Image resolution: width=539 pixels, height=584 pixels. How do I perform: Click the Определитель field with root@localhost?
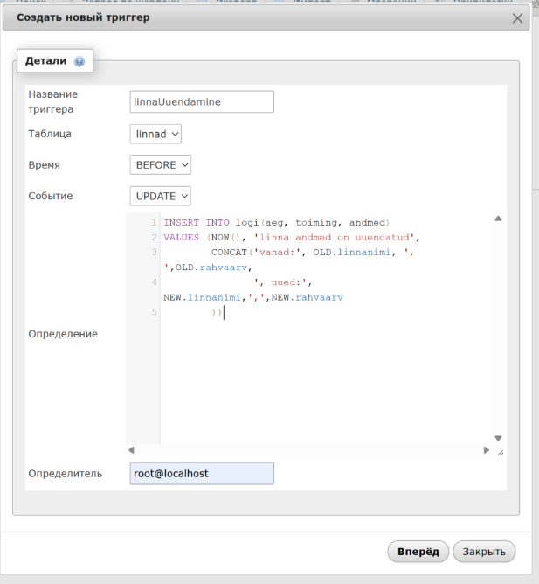pos(201,473)
